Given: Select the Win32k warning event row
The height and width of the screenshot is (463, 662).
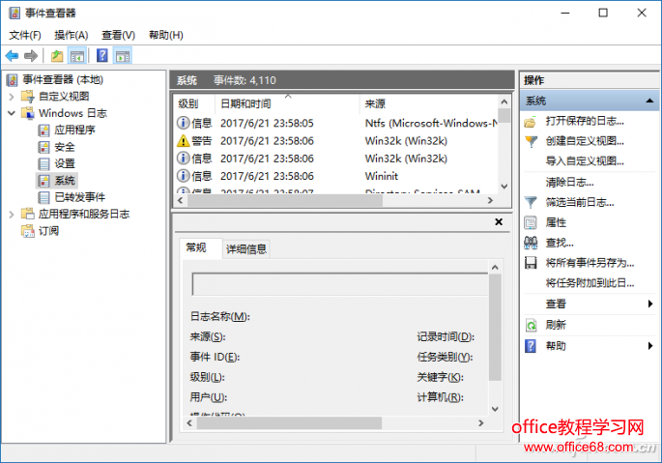Looking at the screenshot, I should [336, 141].
